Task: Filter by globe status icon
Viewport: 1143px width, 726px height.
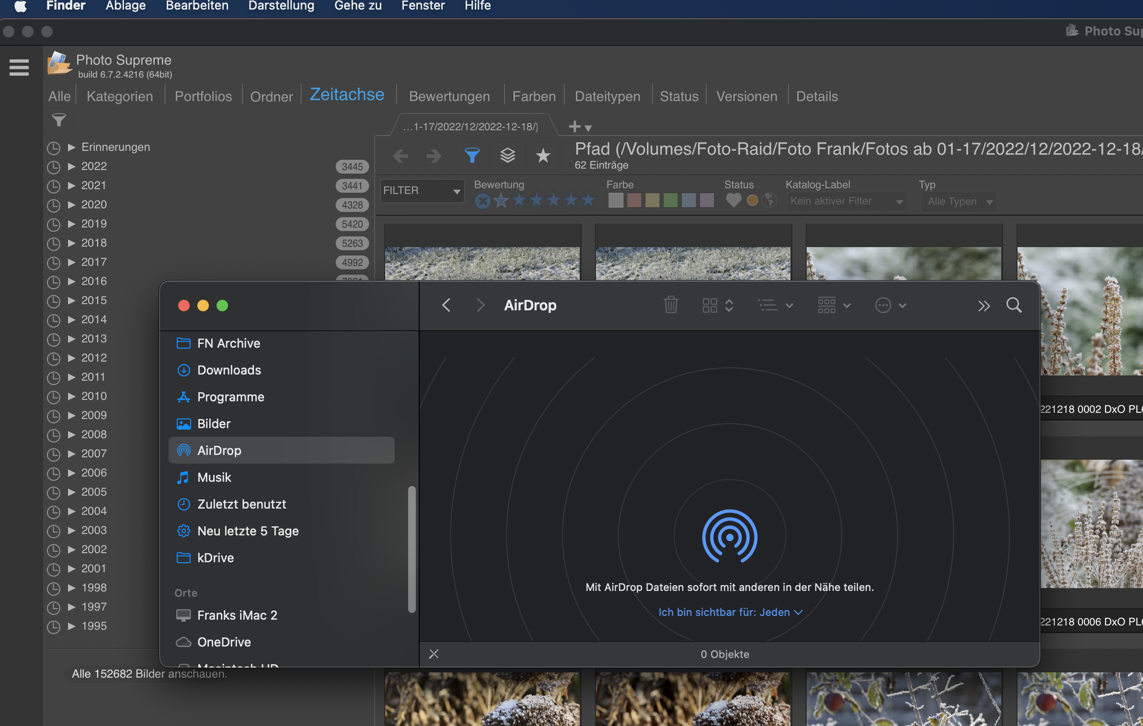Action: (x=769, y=200)
